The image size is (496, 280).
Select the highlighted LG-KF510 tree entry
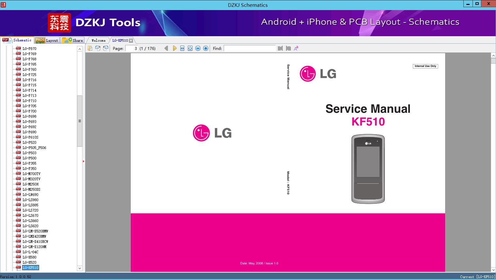click(x=30, y=268)
